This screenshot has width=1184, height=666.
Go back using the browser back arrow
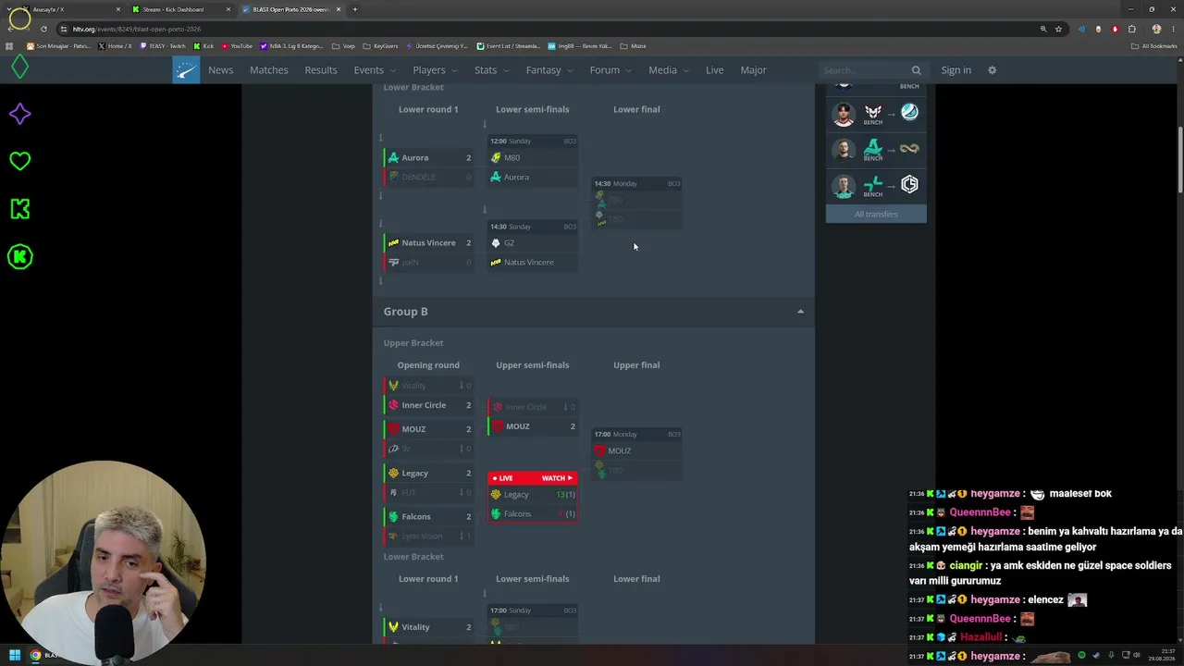(x=11, y=29)
